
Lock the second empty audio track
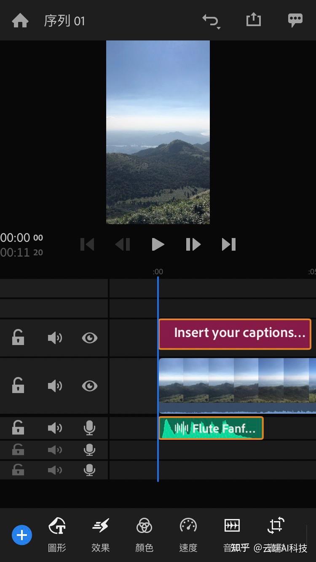pyautogui.click(x=18, y=450)
